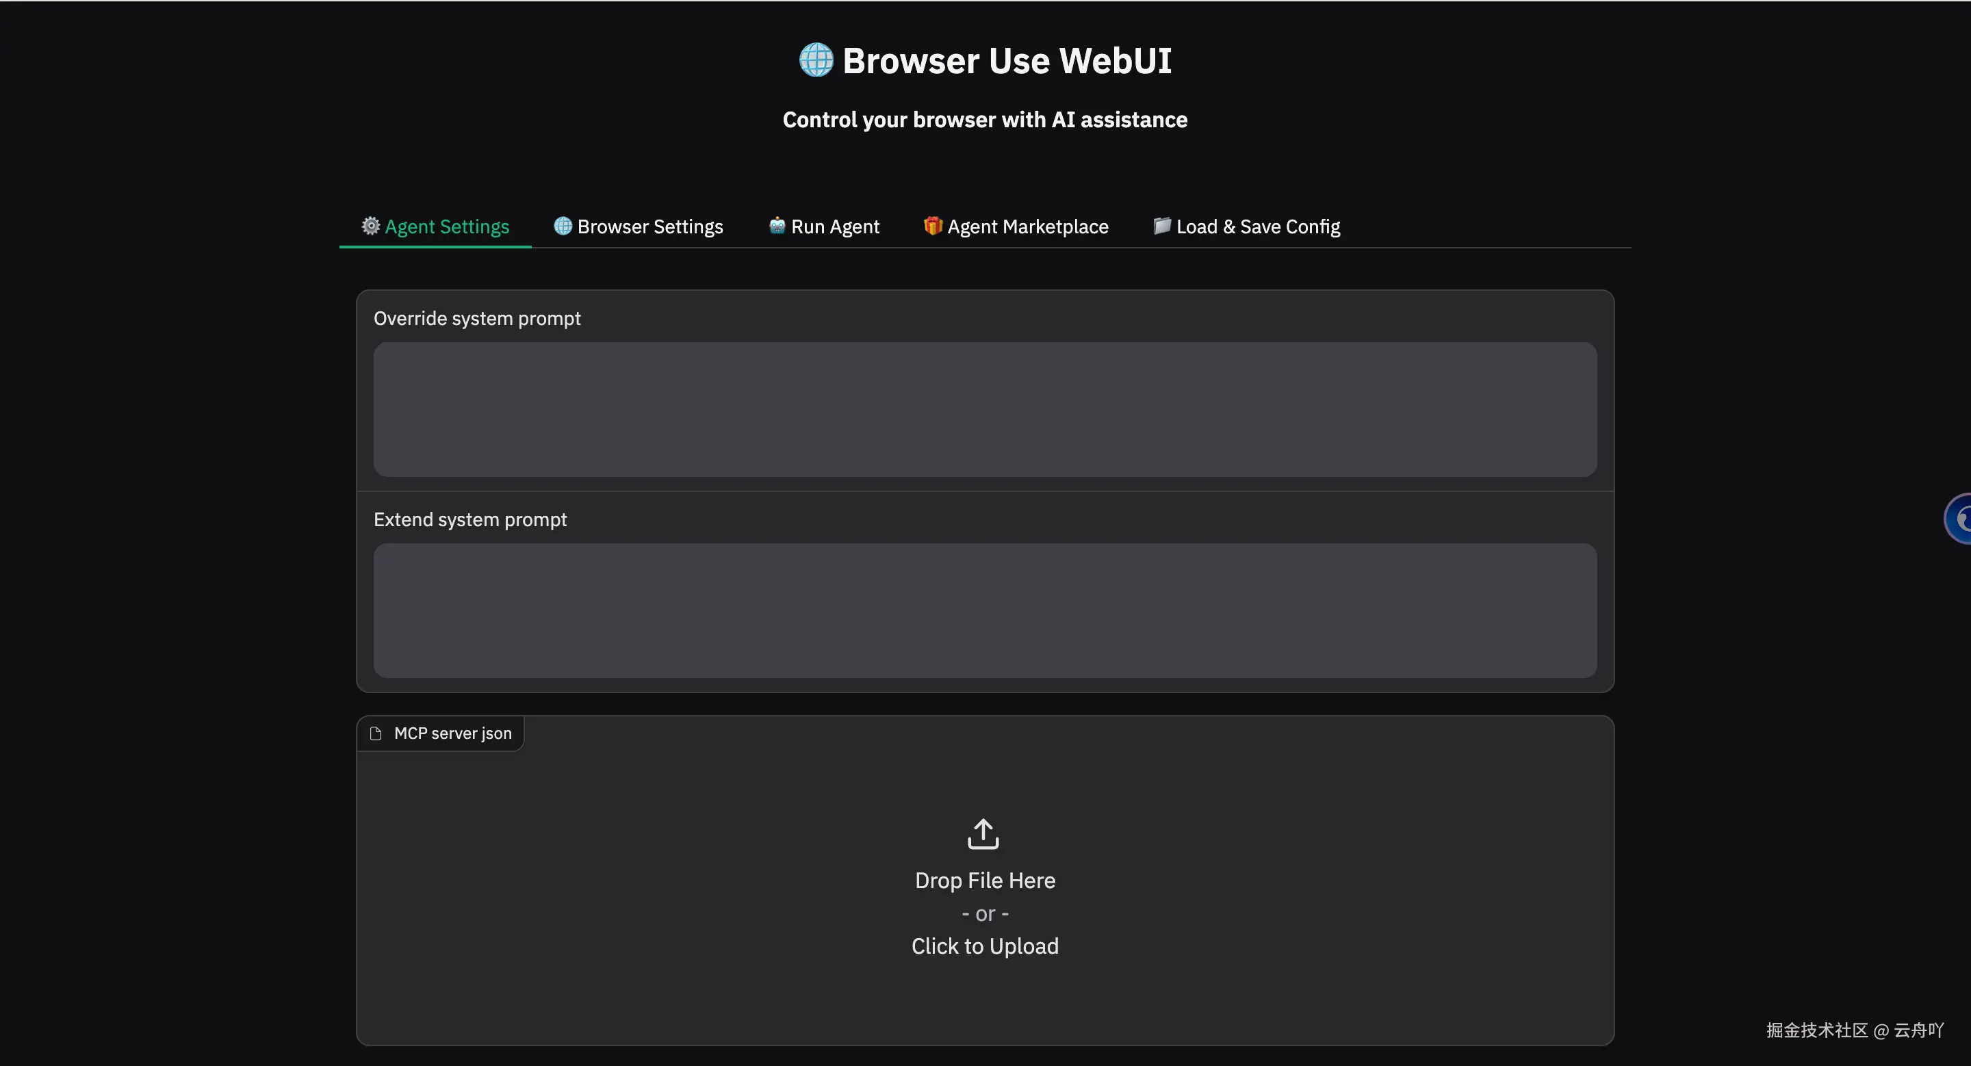Screen dimensions: 1971x1066
Task: Select the Agent Settings tab label
Action: coord(447,226)
